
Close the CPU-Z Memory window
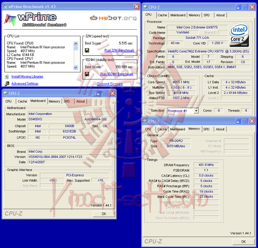[252, 121]
